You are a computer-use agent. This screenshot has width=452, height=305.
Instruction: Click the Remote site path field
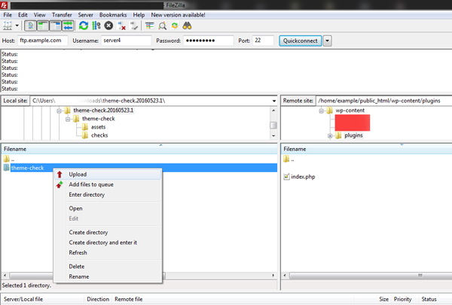pyautogui.click(x=384, y=101)
